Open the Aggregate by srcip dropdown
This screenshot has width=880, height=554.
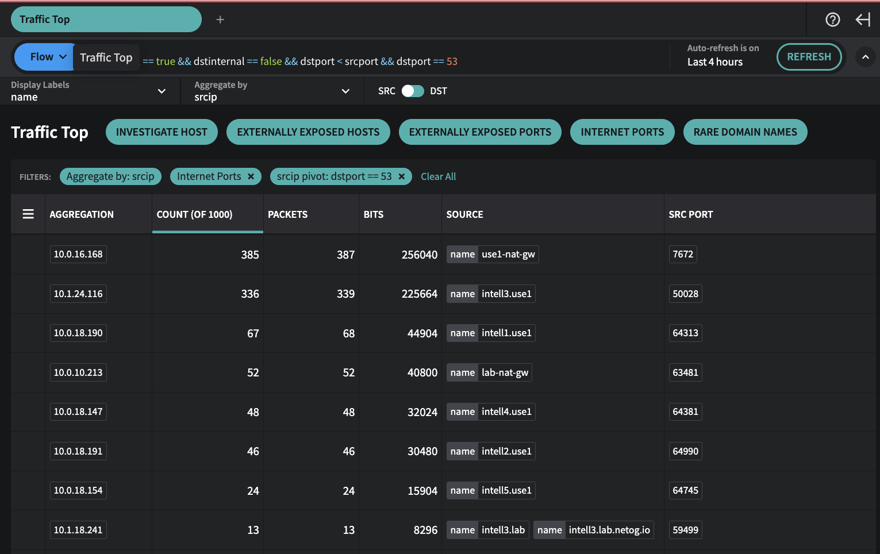(345, 91)
